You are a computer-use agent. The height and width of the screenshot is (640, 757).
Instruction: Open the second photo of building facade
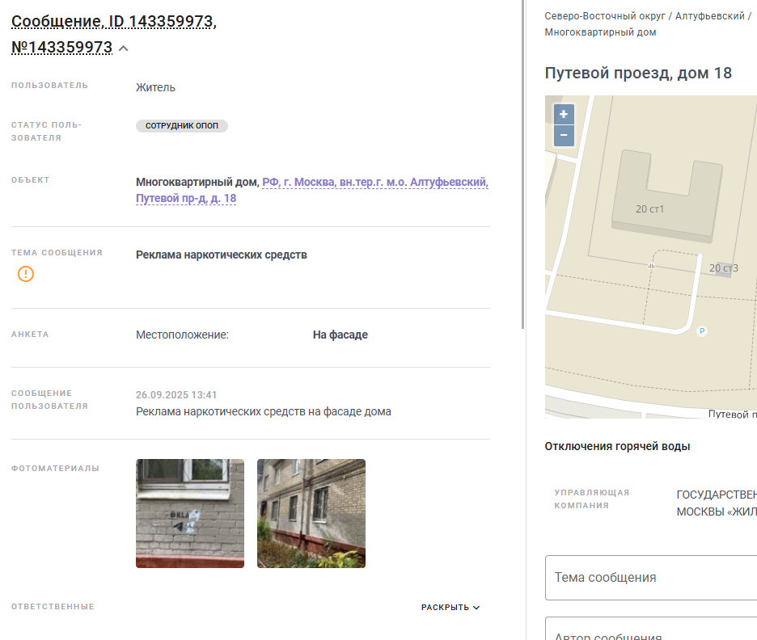pos(311,513)
